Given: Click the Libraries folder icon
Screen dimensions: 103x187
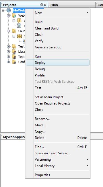Looking at the screenshot, I should (14, 52).
